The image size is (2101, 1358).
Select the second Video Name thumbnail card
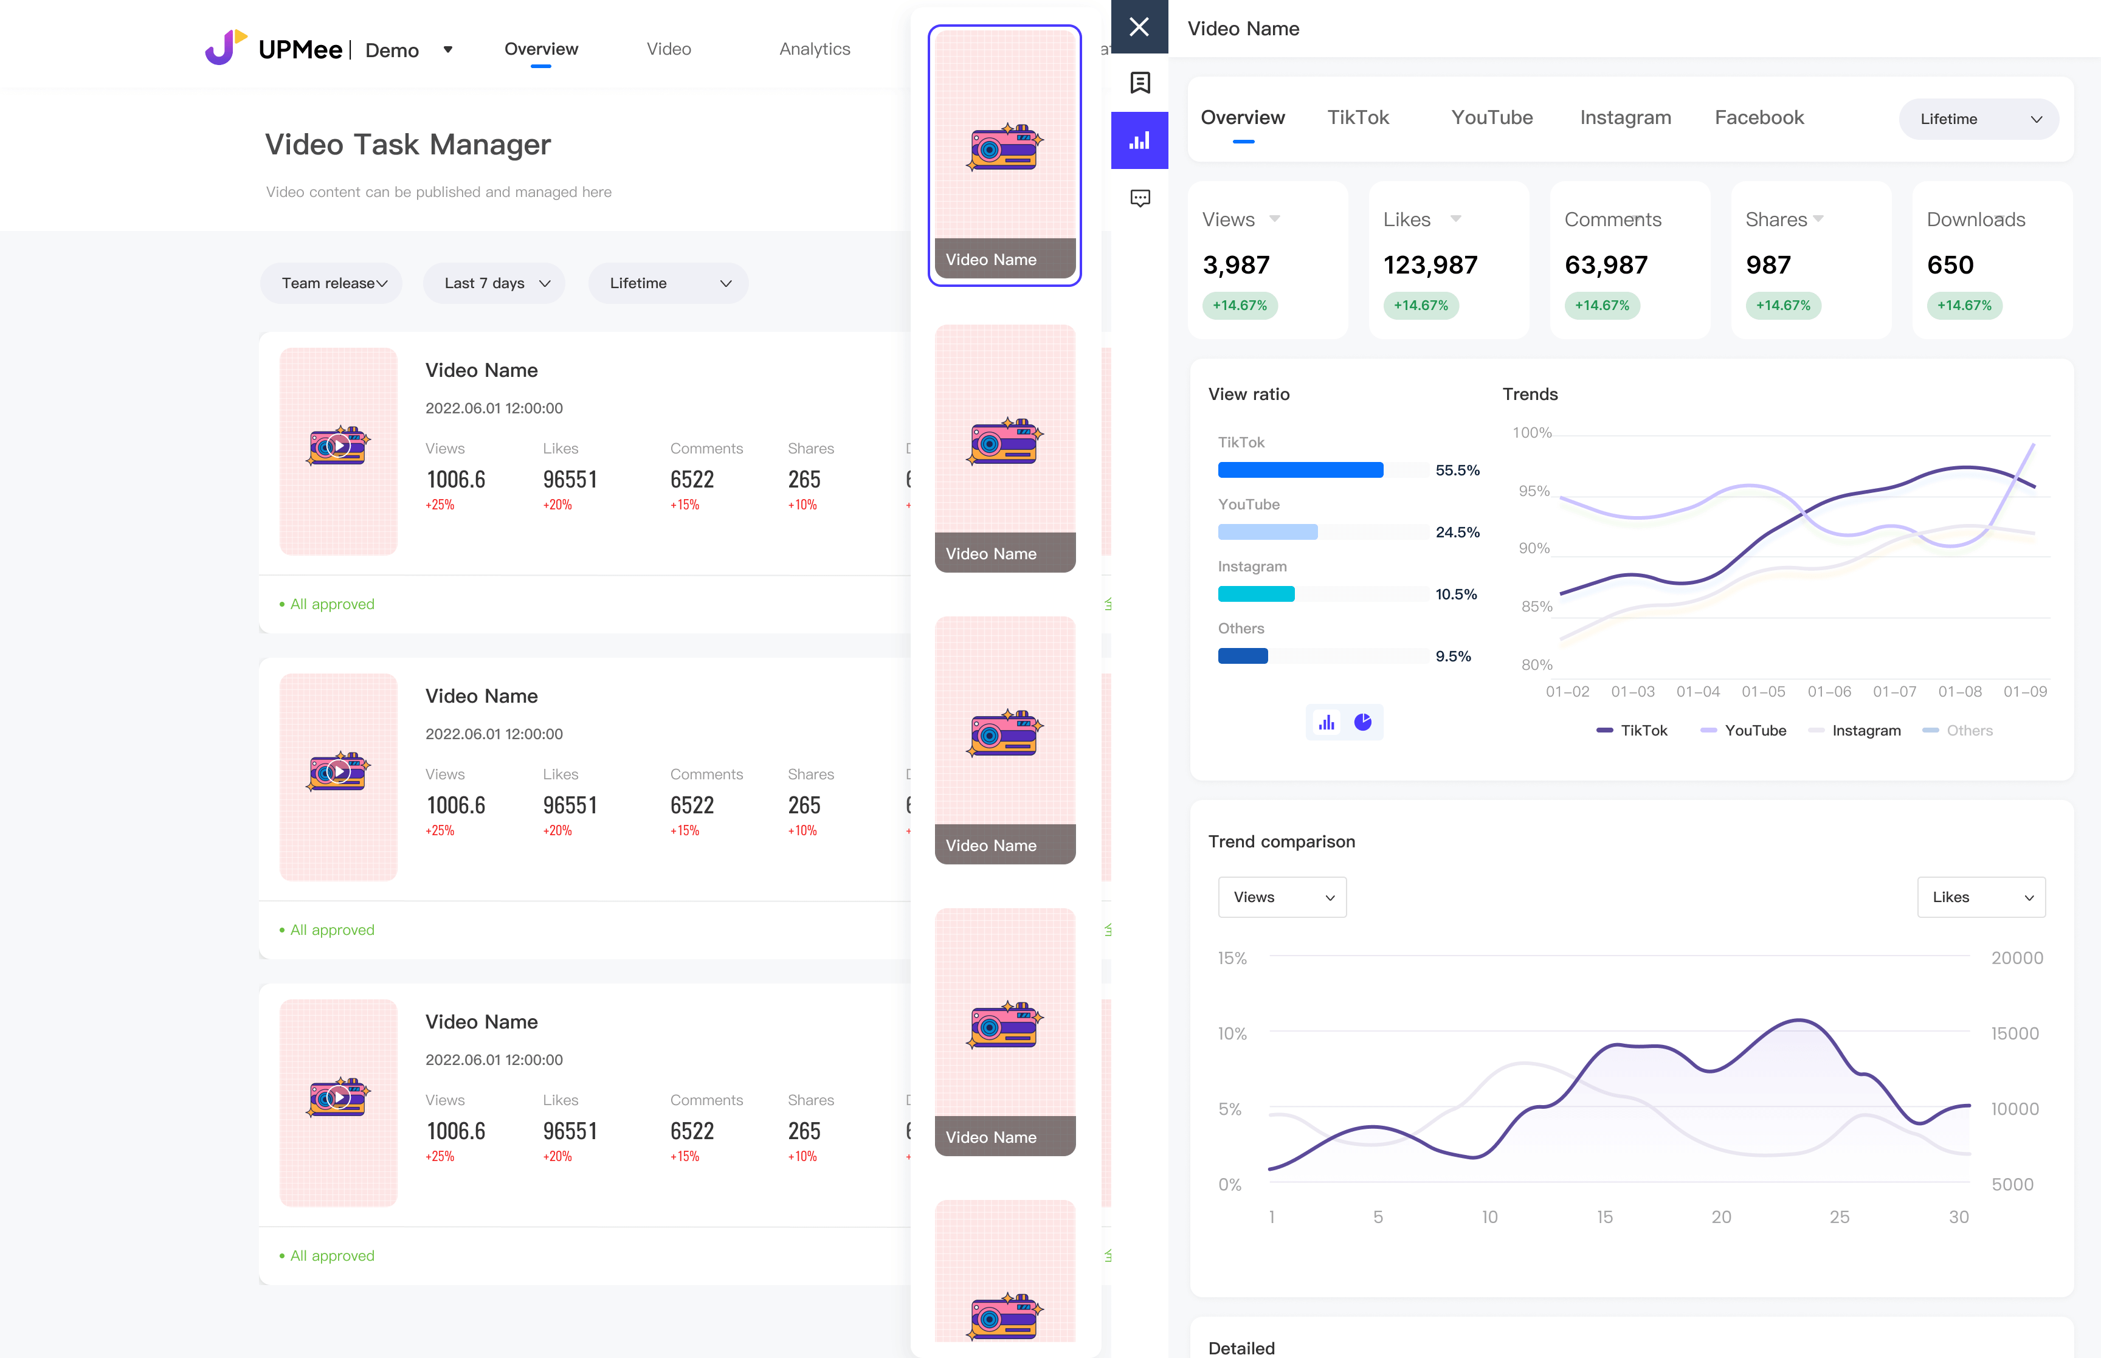[1004, 448]
